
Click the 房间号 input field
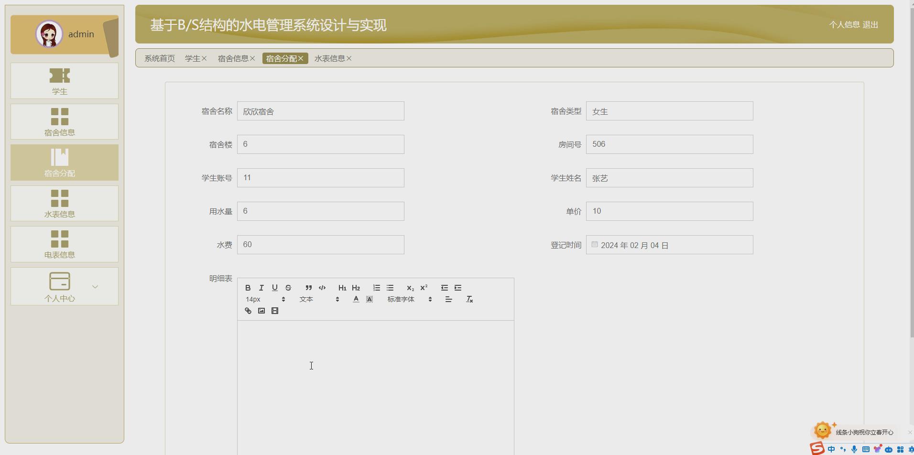click(670, 144)
